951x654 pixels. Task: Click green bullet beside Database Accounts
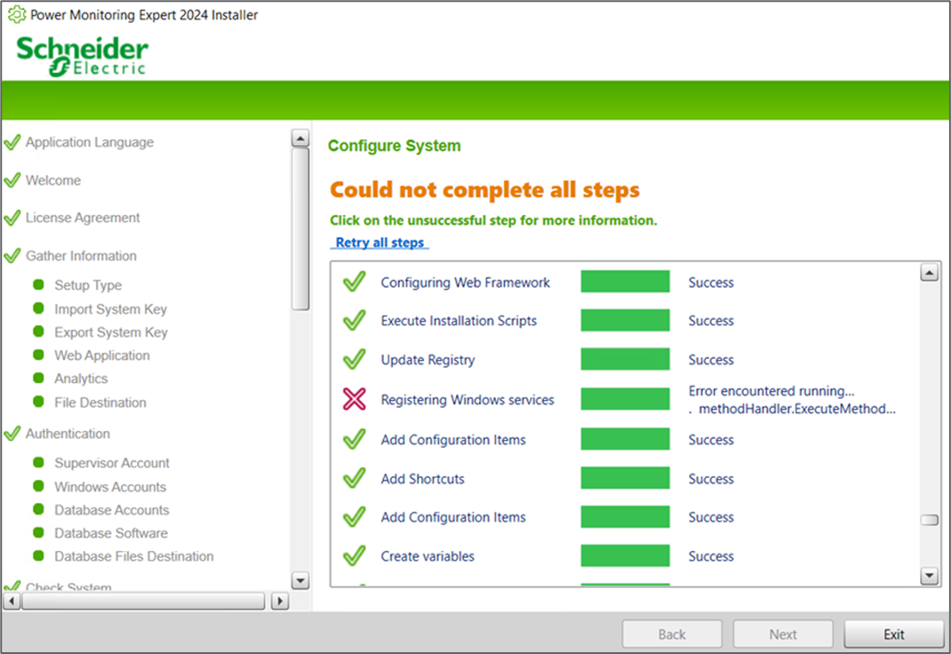(x=38, y=508)
